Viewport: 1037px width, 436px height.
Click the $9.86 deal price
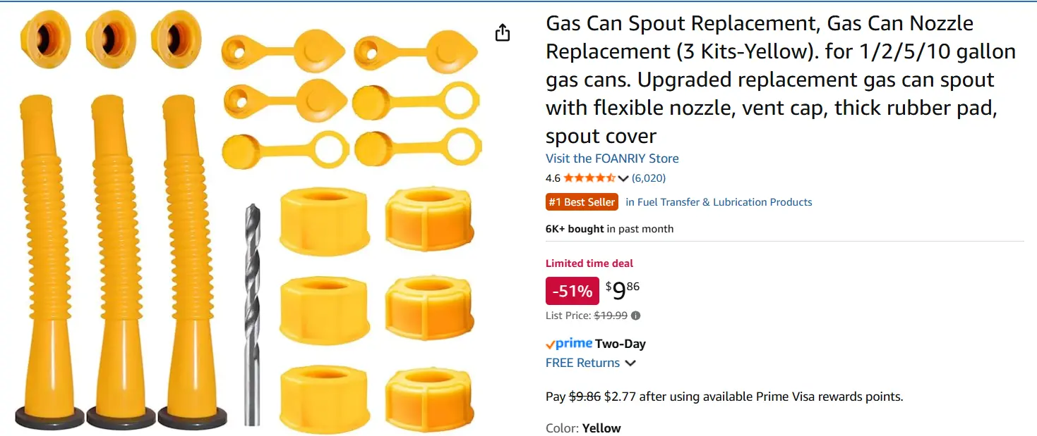pyautogui.click(x=623, y=289)
